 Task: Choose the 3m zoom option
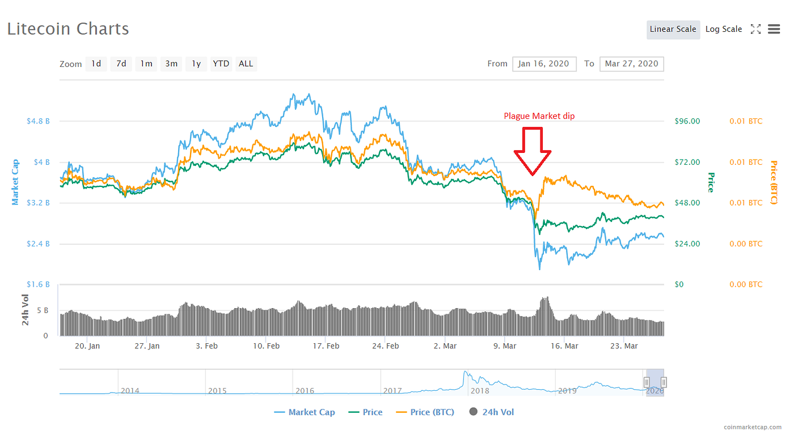(171, 63)
